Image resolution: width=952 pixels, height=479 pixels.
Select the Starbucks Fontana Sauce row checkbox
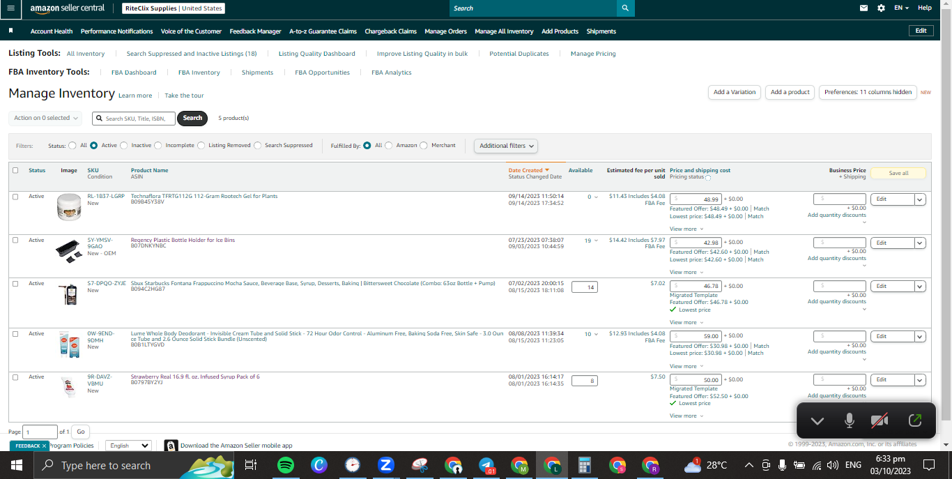tap(15, 284)
